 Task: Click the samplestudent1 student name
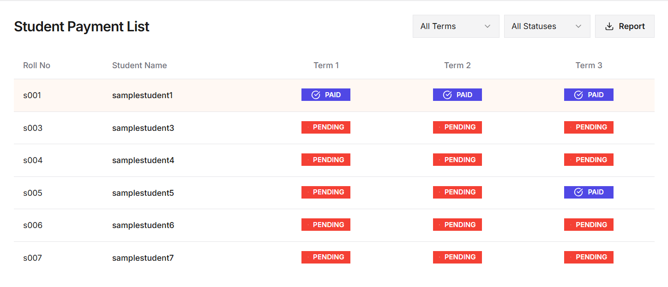[x=142, y=95]
